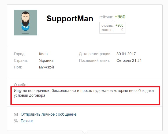Click the Город field label

(x=20, y=54)
